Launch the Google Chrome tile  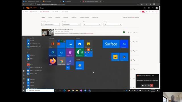click(61, 61)
